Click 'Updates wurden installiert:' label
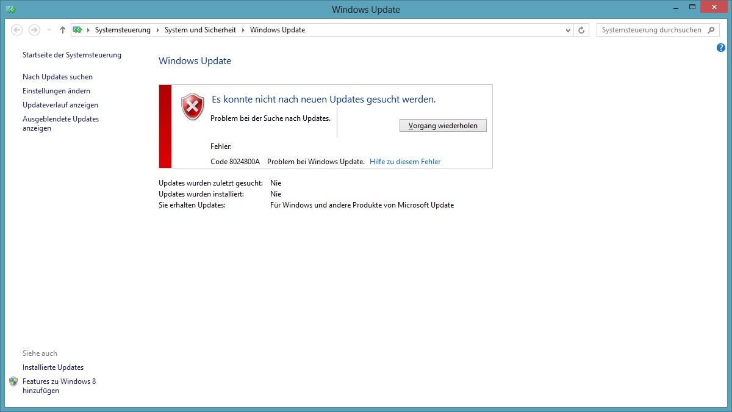Viewport: 732px width, 412px height. 201,194
